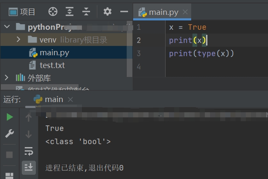Open the 项目 view dropdown
Viewport: 268px width, 179px height.
click(22, 12)
